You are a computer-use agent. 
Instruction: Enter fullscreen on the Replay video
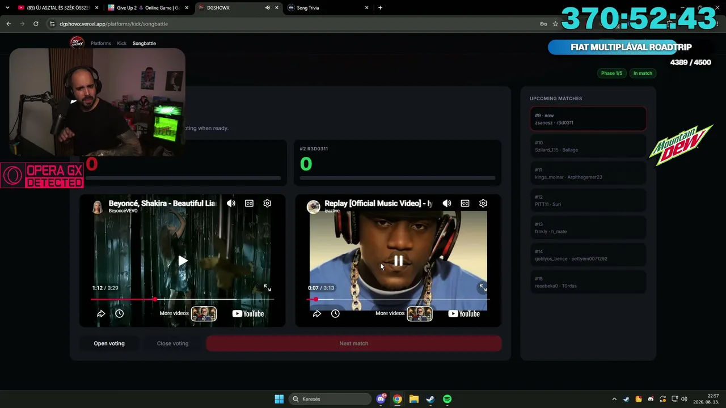[483, 288]
